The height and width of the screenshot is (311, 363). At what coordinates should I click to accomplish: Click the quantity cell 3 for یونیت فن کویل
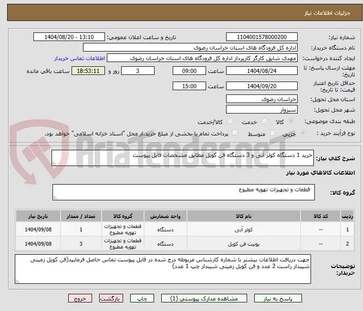click(x=81, y=244)
